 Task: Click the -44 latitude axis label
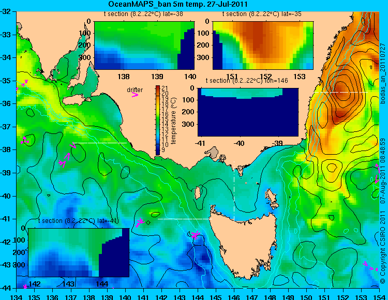(6, 288)
